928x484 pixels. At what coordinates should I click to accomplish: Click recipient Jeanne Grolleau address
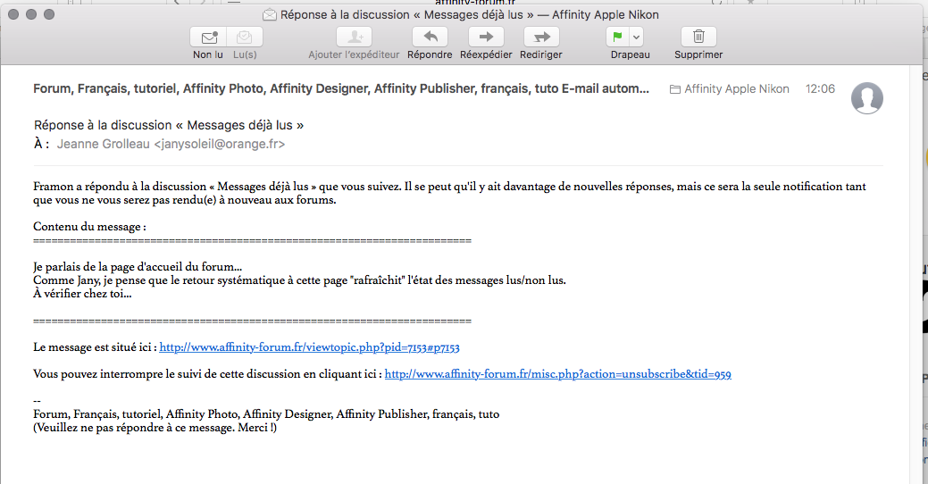point(171,145)
